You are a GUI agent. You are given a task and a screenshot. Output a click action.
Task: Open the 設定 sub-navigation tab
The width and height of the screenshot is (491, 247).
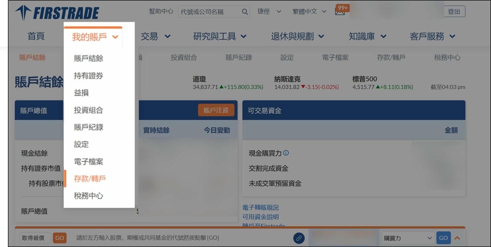287,58
